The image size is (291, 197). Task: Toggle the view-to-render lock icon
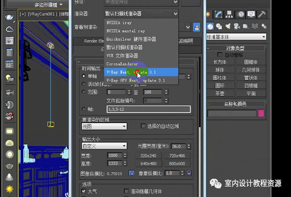tap(197, 27)
